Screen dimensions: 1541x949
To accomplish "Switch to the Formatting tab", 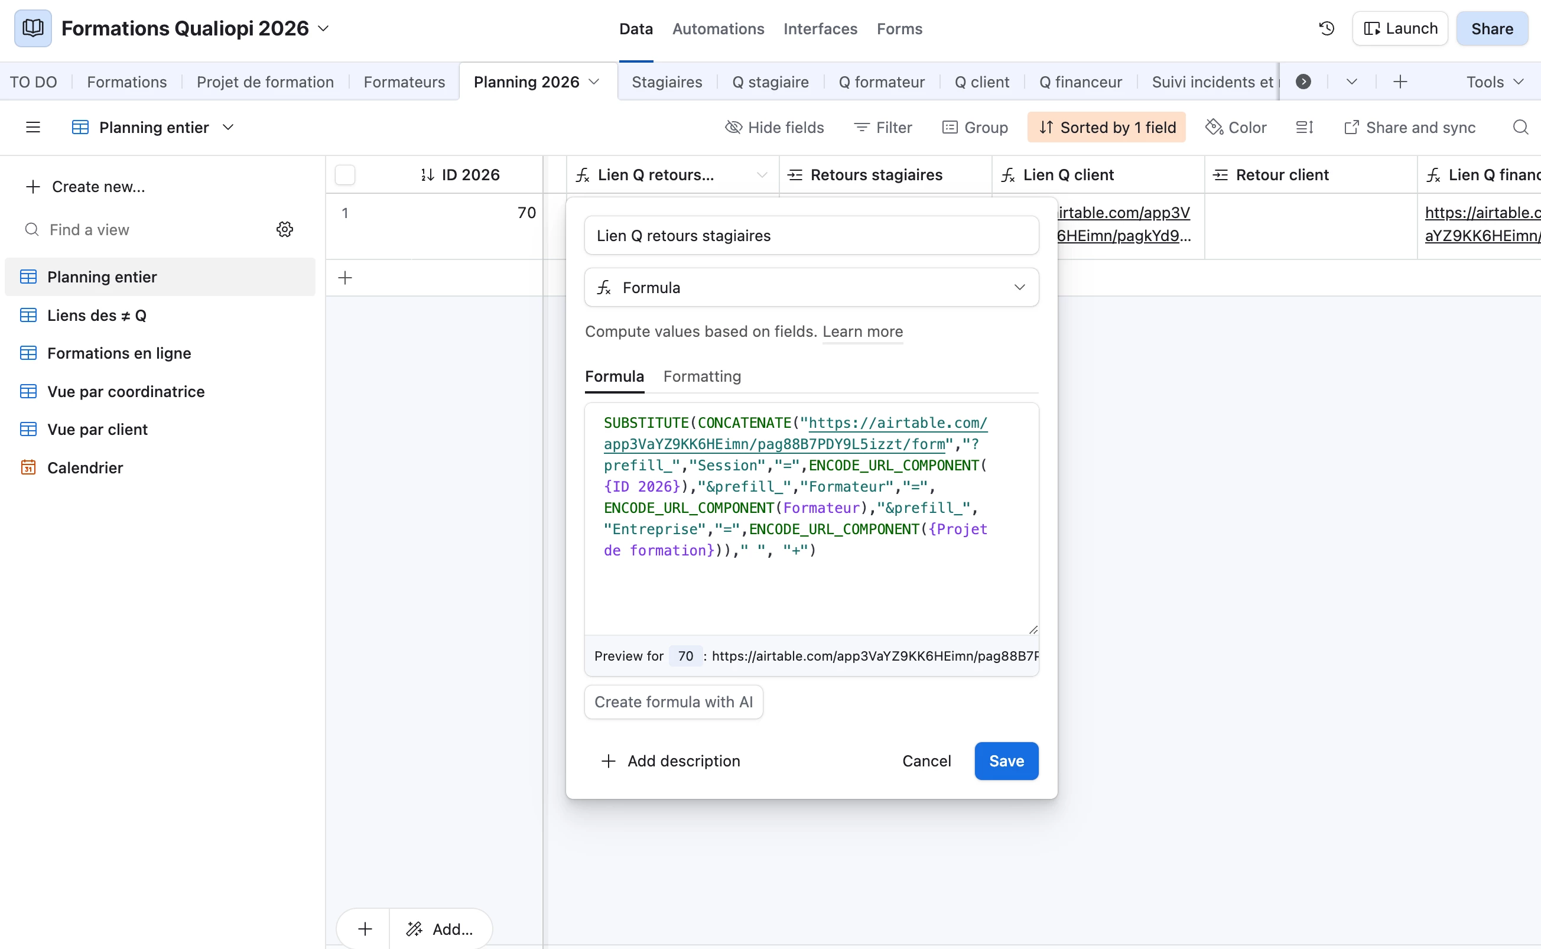I will tap(701, 376).
